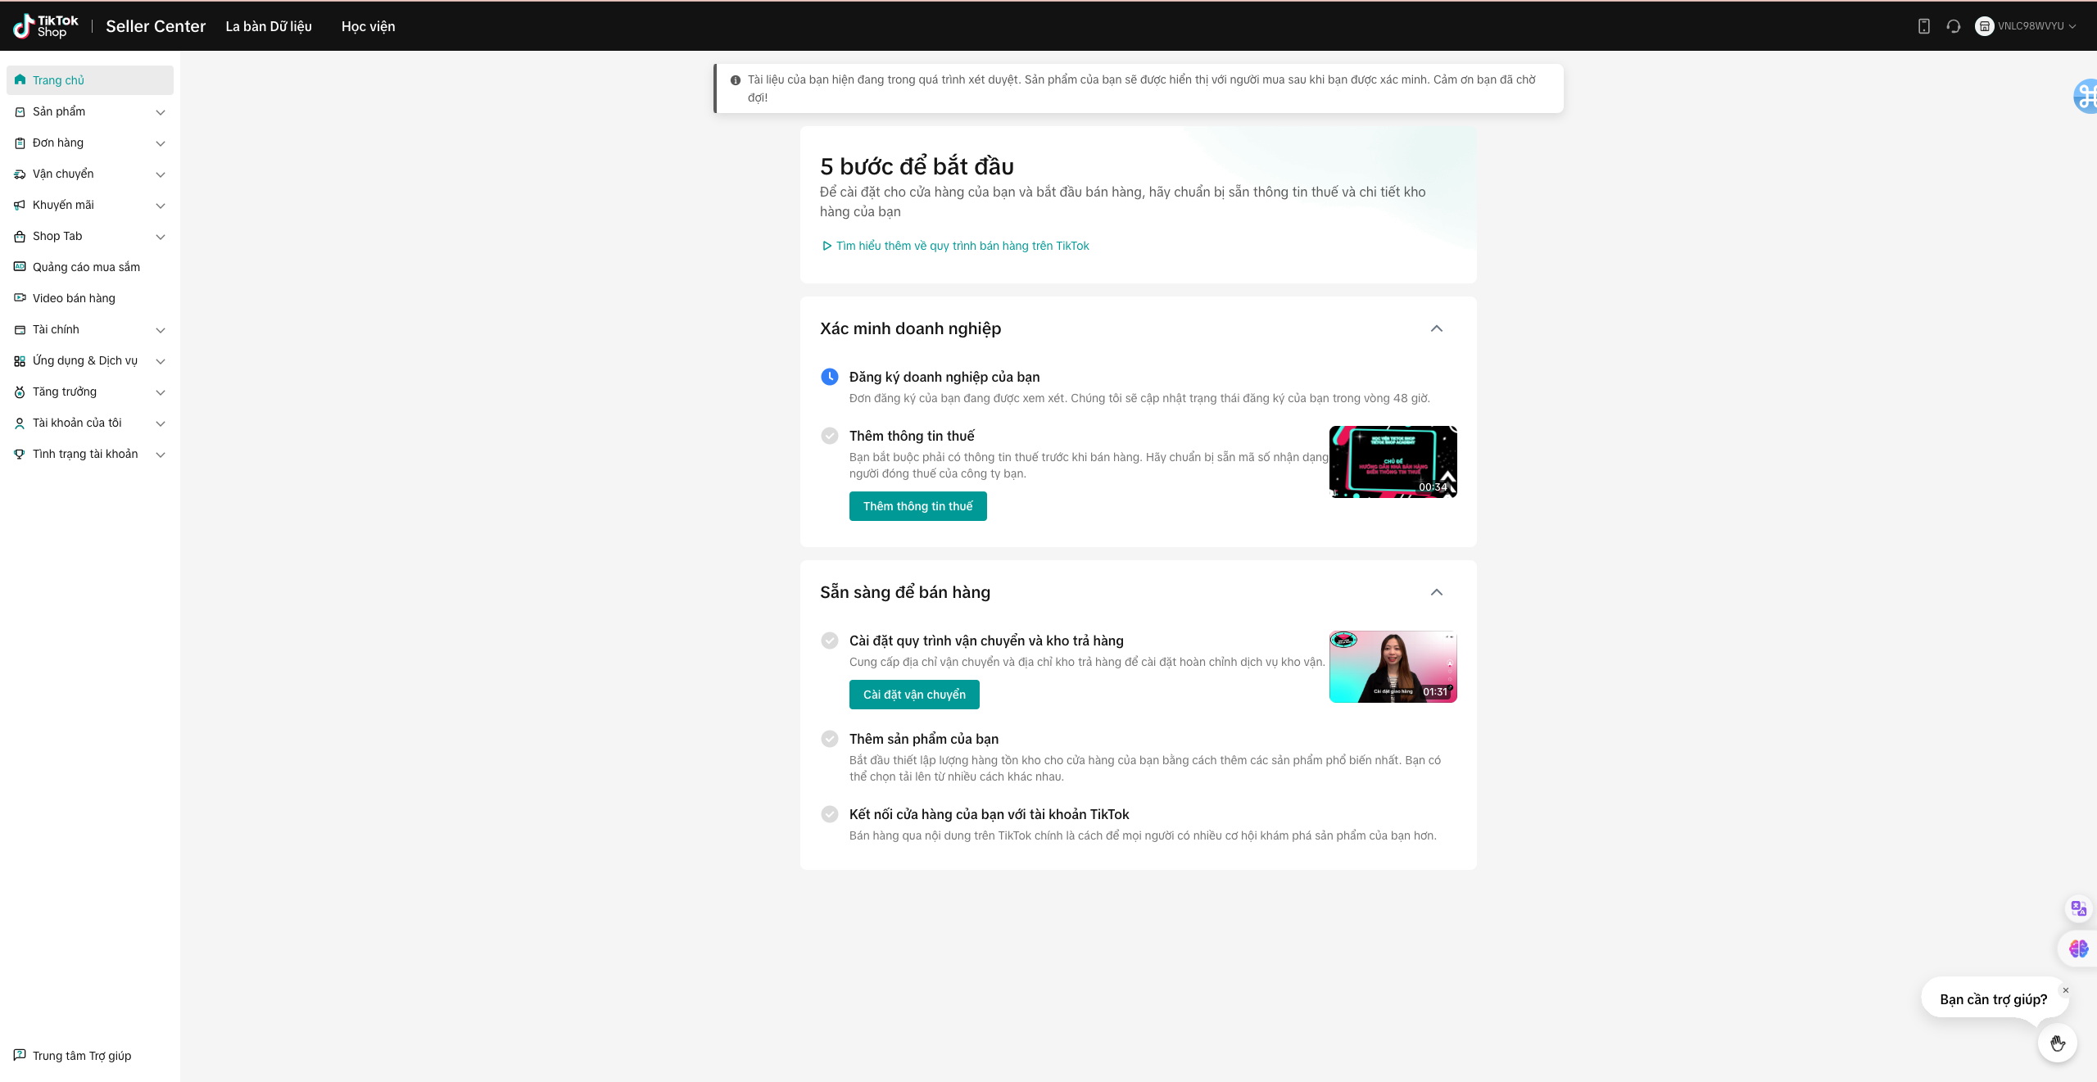This screenshot has width=2097, height=1082.
Task: Click the headset support icon
Action: tap(1954, 26)
